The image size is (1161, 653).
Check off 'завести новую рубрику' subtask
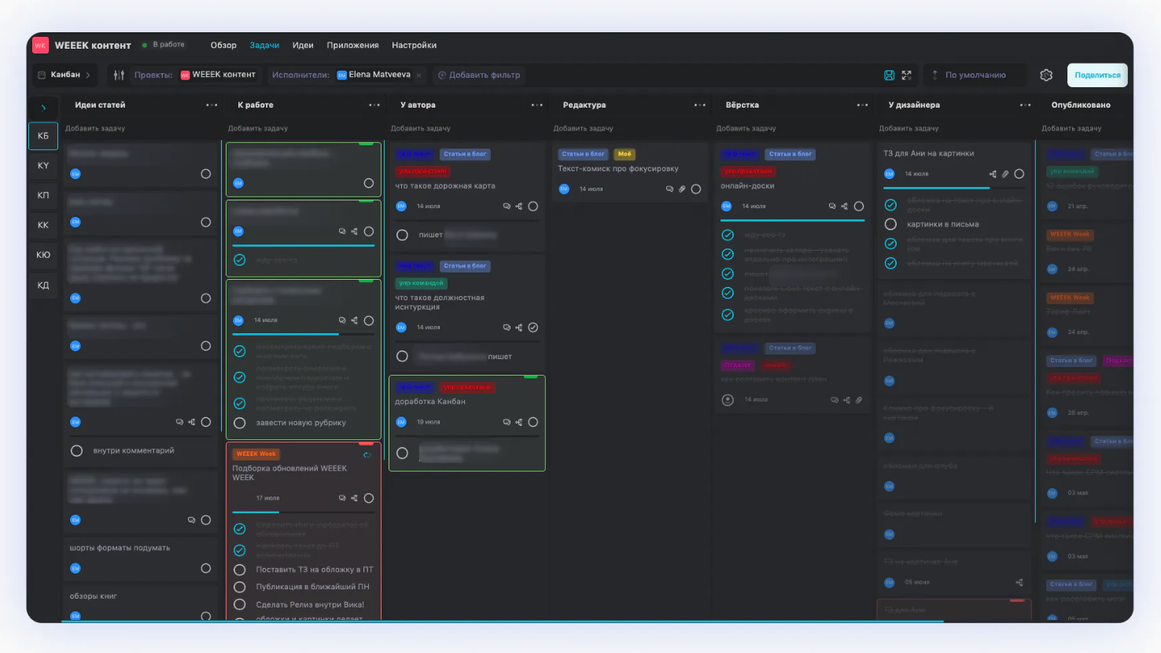240,423
